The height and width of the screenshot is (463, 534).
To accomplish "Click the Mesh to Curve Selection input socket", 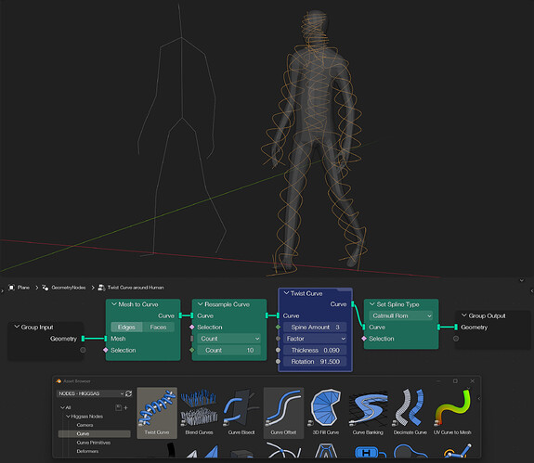I will 106,350.
